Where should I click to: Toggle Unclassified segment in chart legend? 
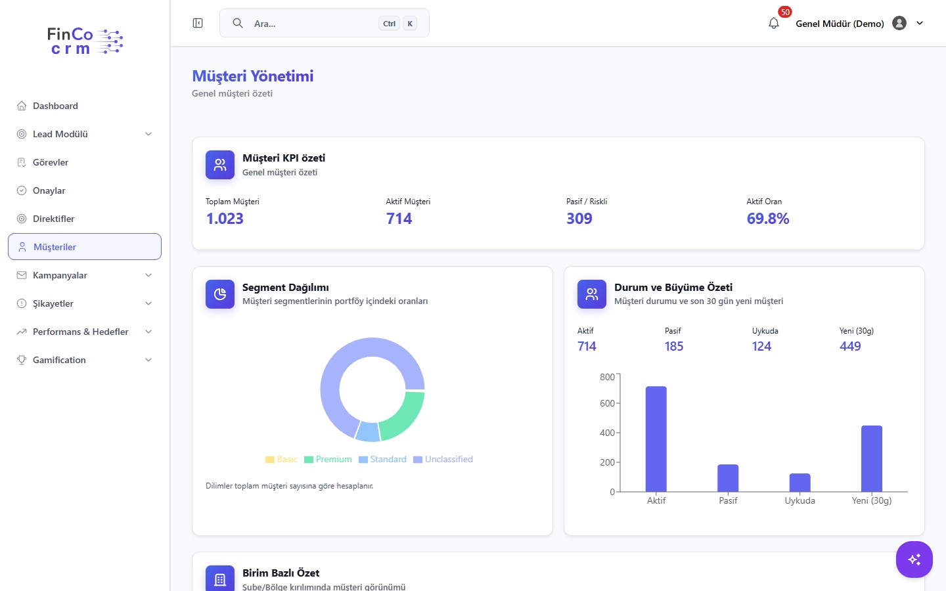tap(443, 460)
